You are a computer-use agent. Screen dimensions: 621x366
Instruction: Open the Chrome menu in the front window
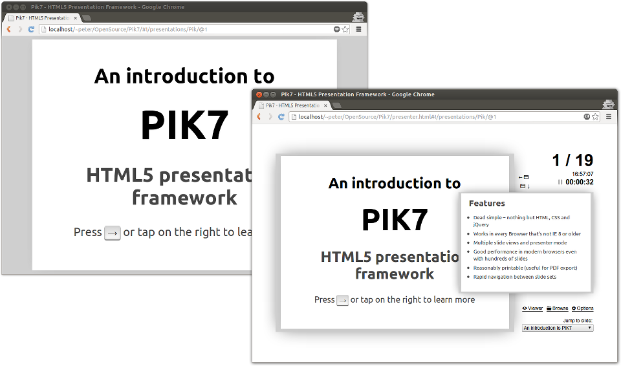(x=609, y=117)
